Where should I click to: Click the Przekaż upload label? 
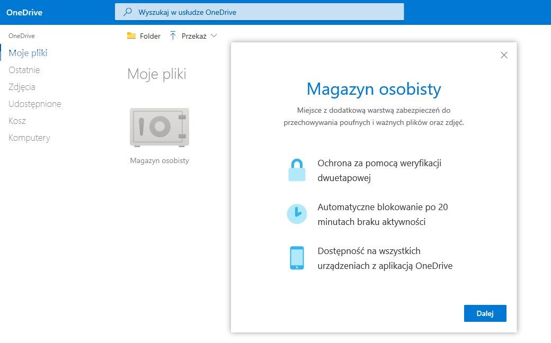(194, 36)
